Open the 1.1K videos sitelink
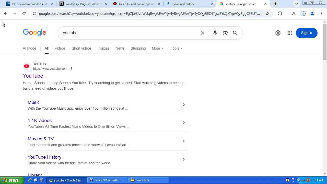Image resolution: width=327 pixels, height=184 pixels. [40, 121]
